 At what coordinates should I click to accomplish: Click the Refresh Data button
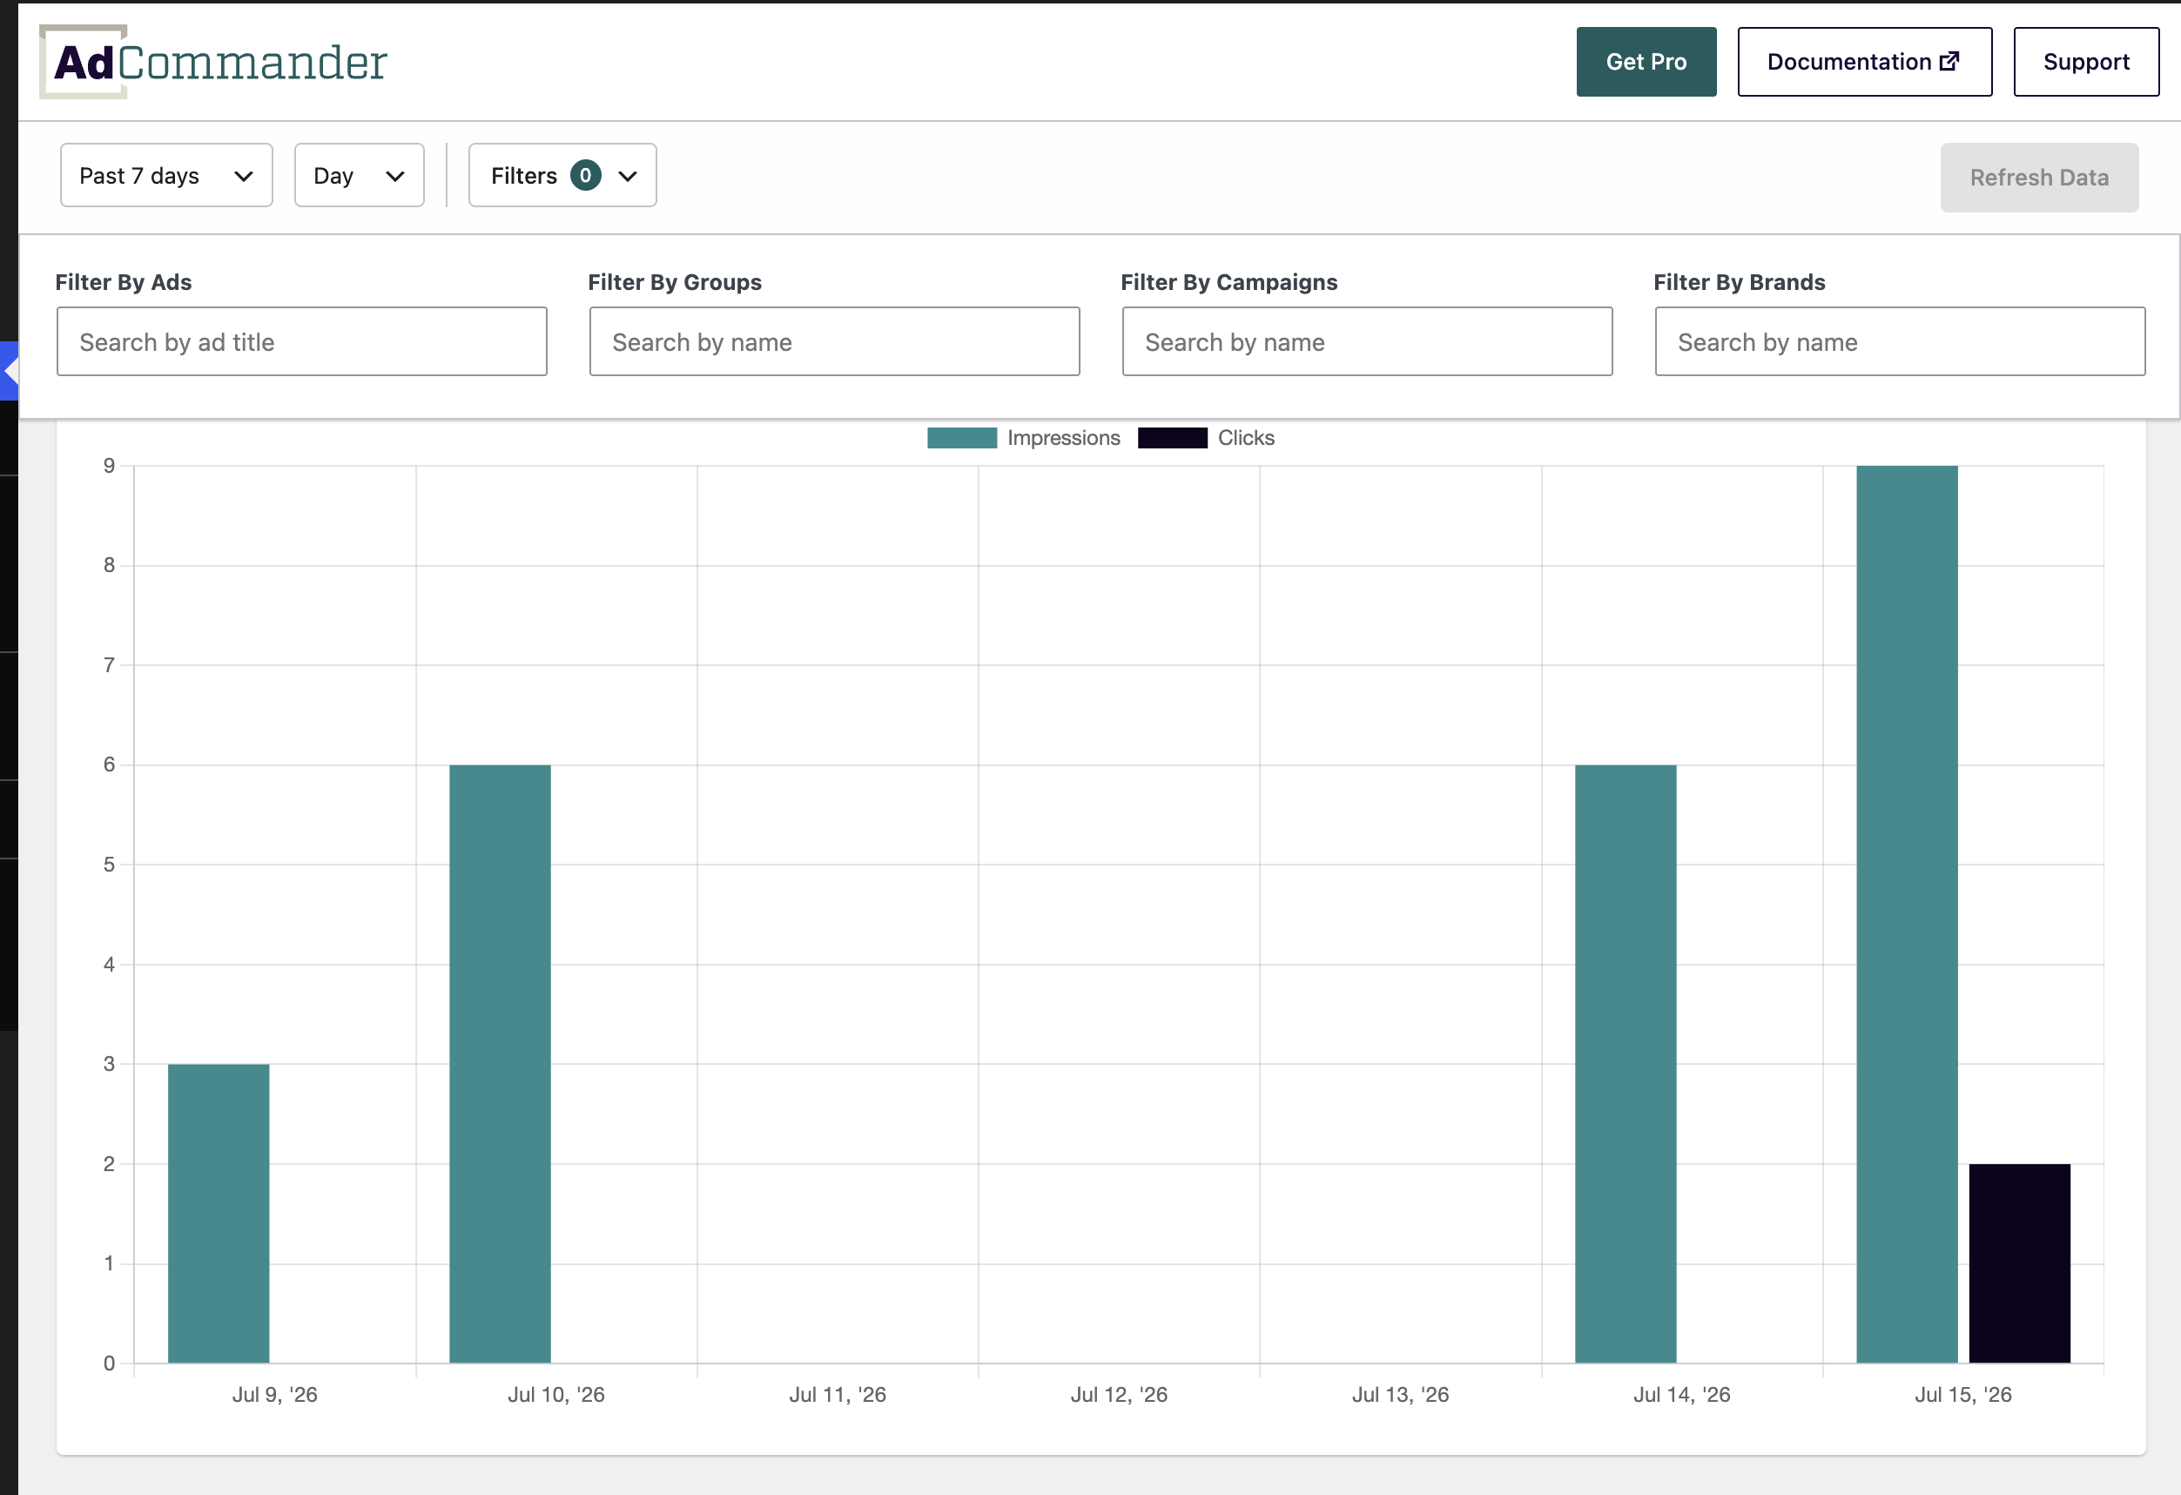point(2039,178)
